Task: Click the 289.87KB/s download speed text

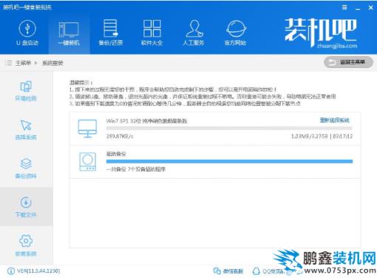Action: 120,136
